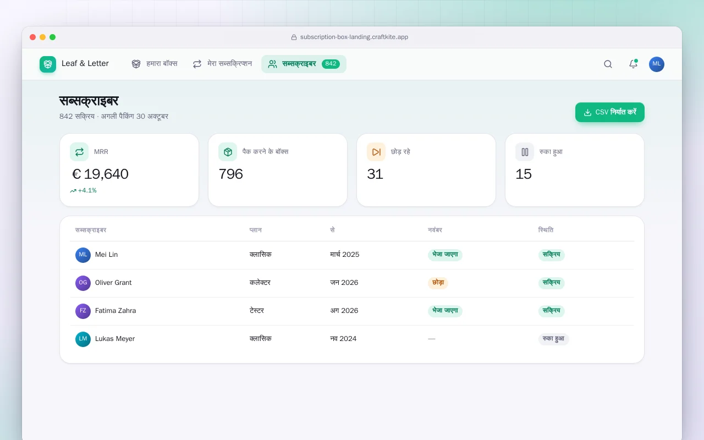Click the MRR repeat-arrows card icon
This screenshot has height=440, width=704.
(79, 152)
